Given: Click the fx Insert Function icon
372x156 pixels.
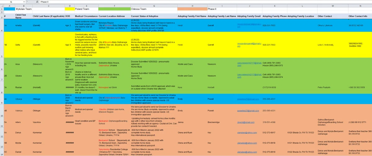Looking at the screenshot, I should pos(37,2).
